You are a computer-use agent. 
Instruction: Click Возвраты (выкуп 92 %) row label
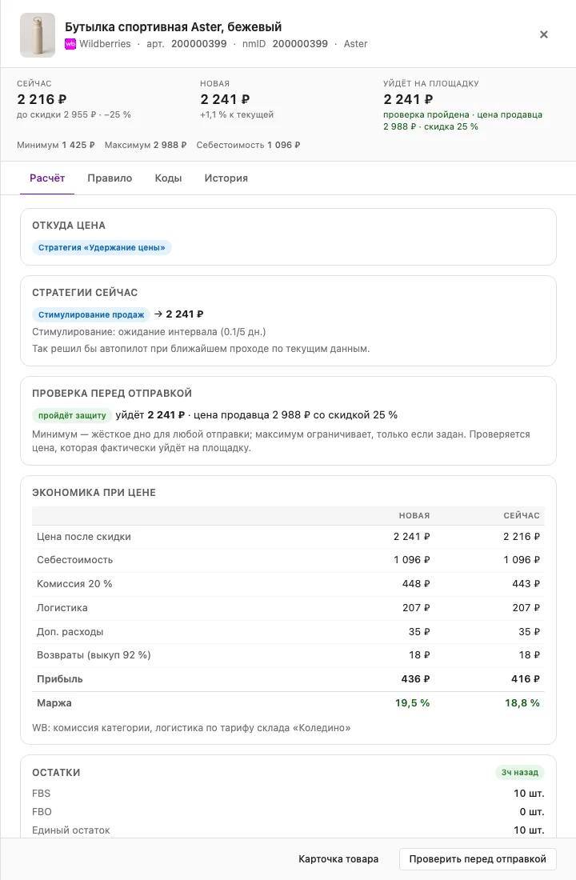coord(94,655)
